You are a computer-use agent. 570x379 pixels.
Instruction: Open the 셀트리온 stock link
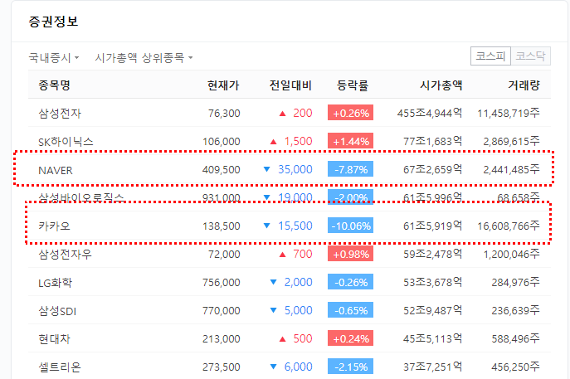tap(60, 367)
